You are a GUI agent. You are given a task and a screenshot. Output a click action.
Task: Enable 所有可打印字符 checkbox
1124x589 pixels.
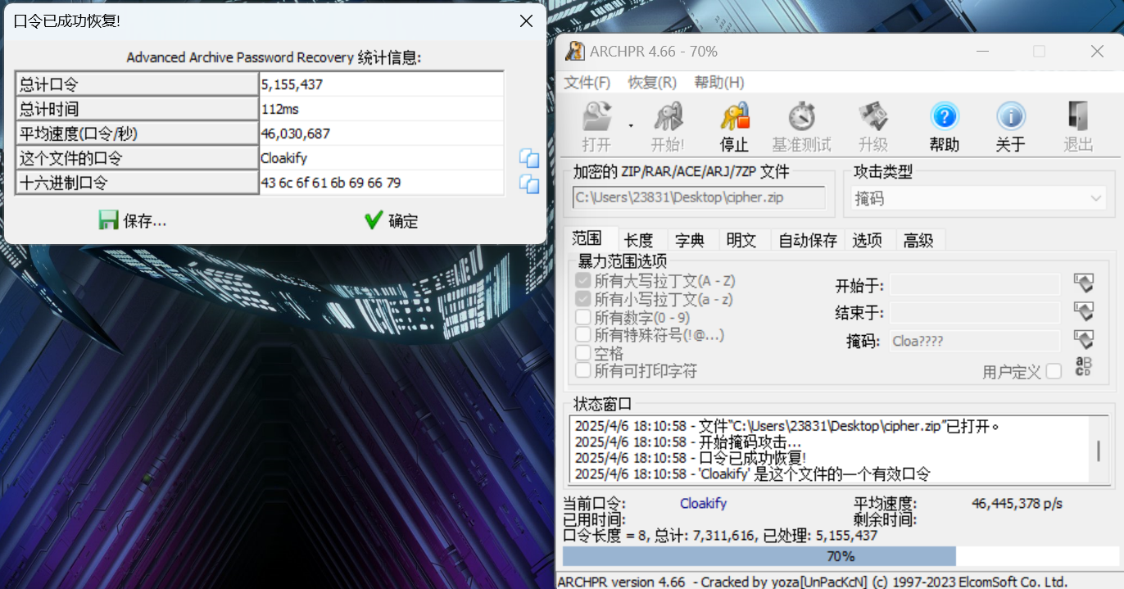coord(583,371)
